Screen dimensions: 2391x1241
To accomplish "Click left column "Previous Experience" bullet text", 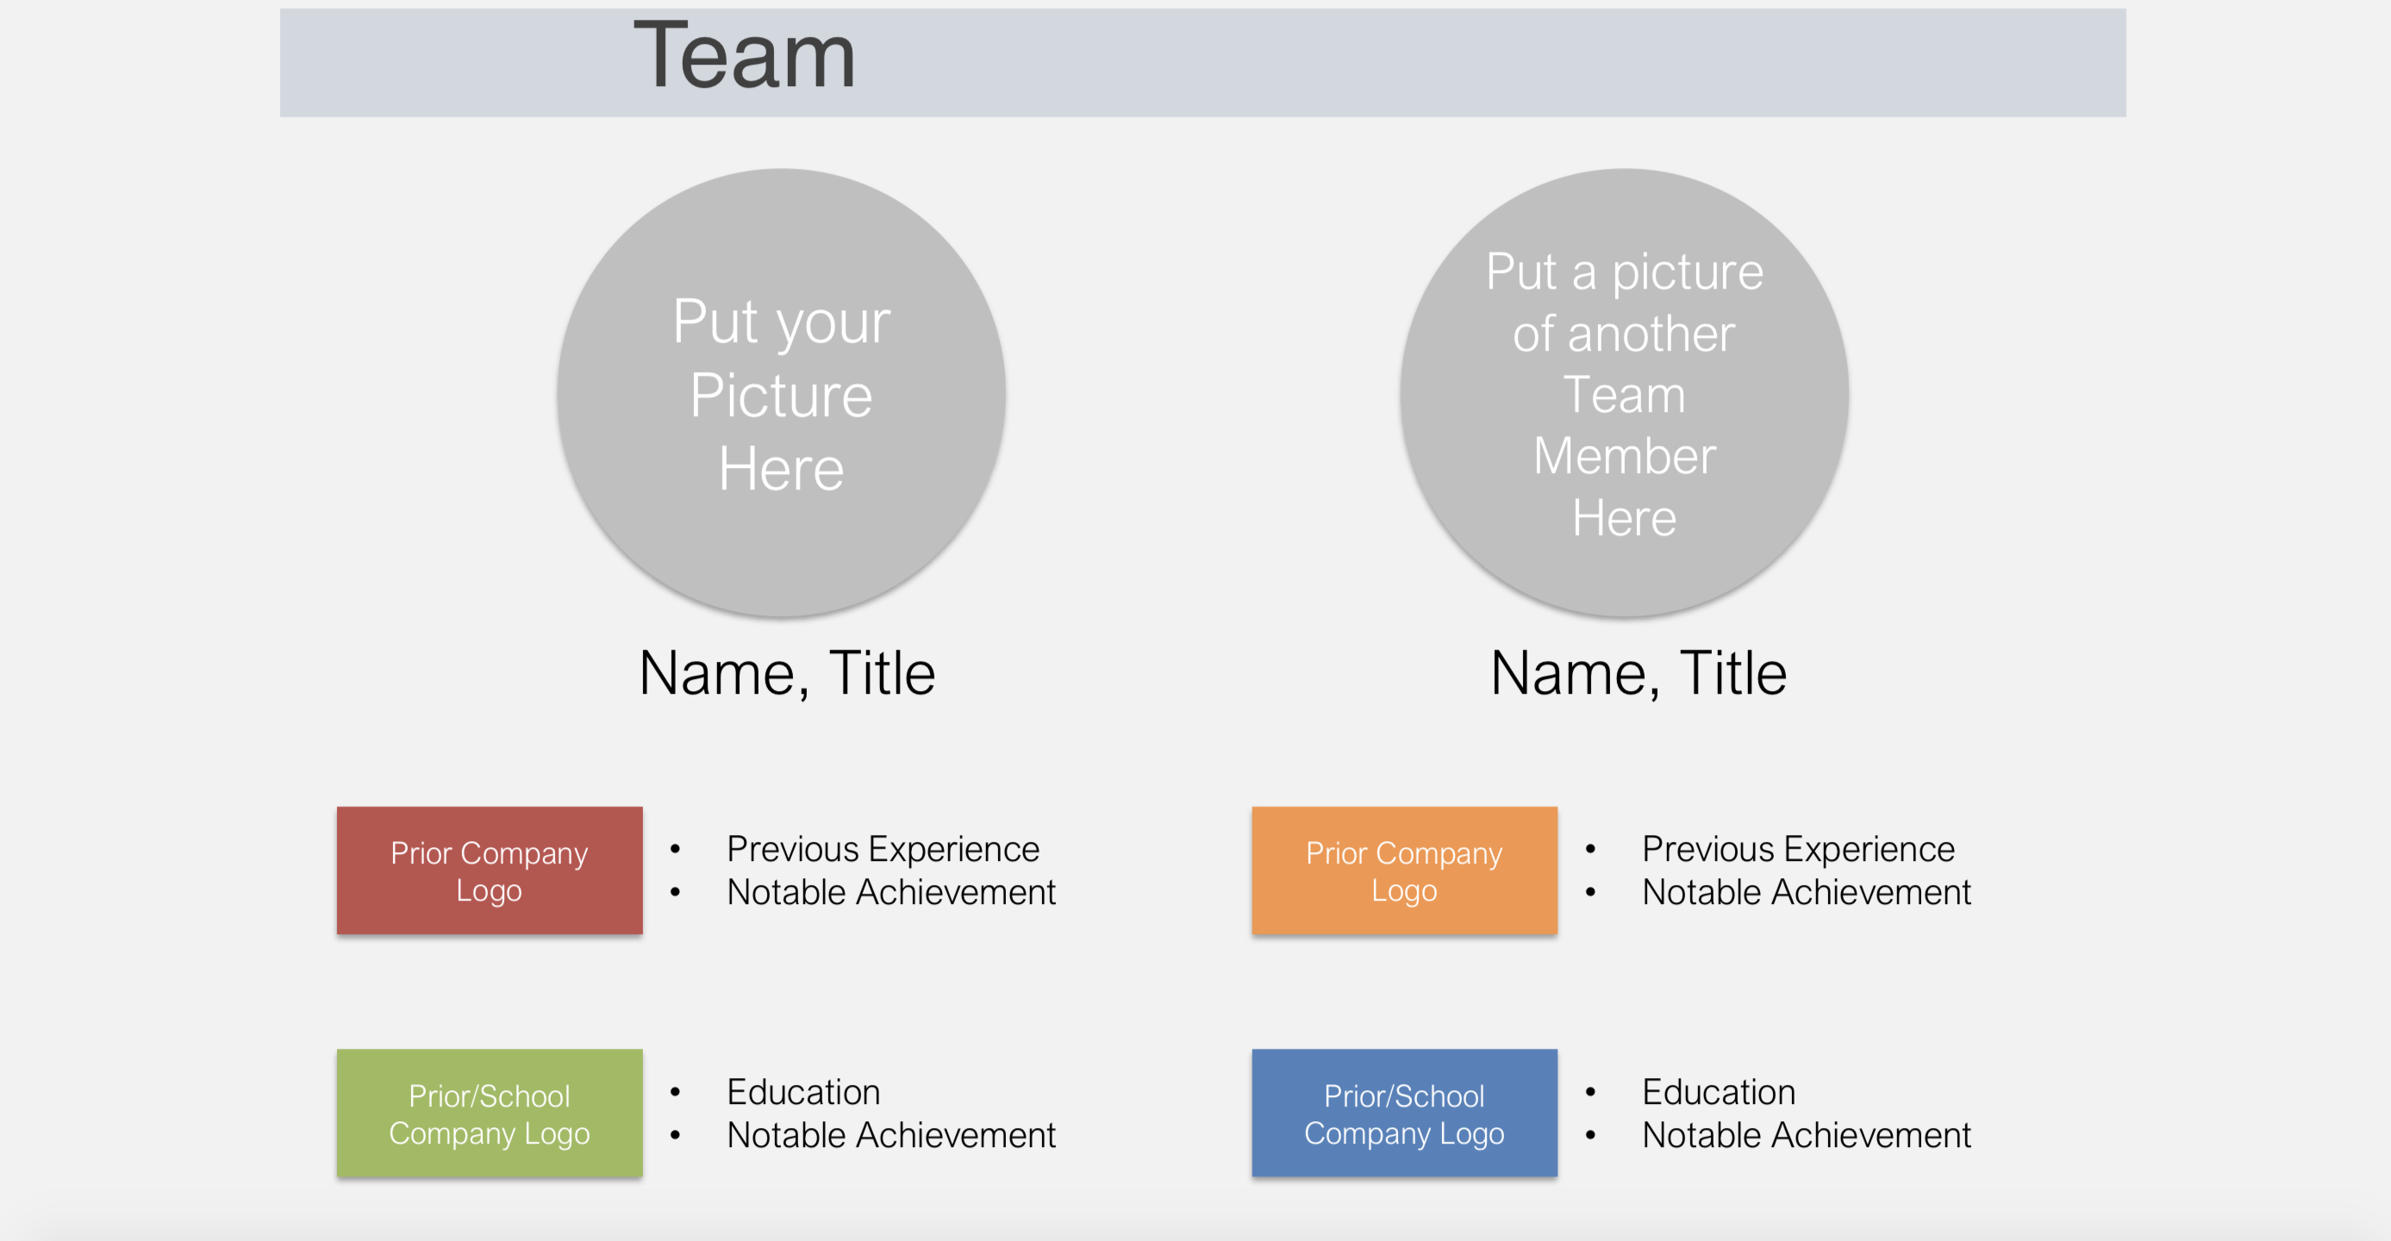I will click(x=883, y=849).
